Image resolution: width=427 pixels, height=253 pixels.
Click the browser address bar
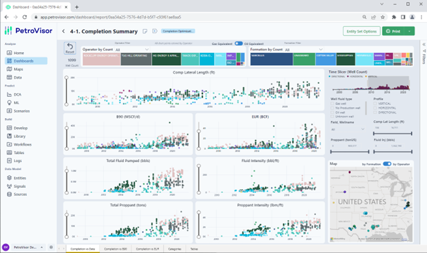[x=196, y=17]
